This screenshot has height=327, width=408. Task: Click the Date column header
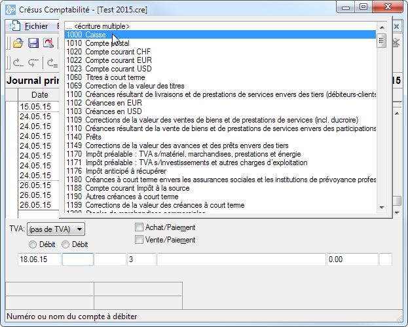[x=39, y=95]
